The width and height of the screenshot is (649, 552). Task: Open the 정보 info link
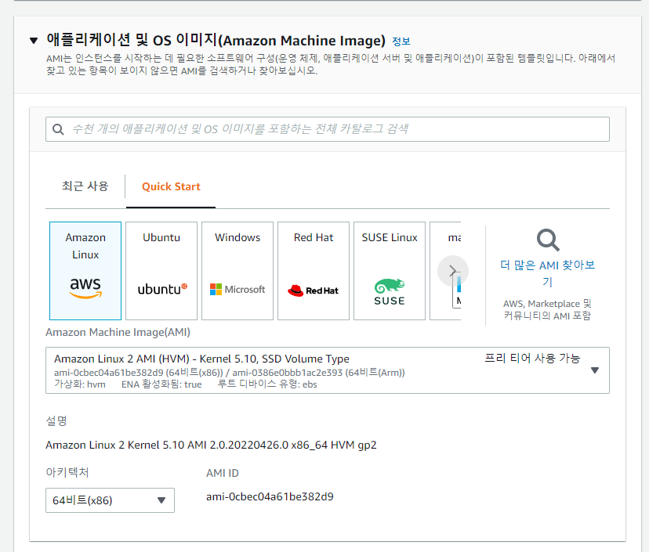click(x=401, y=41)
